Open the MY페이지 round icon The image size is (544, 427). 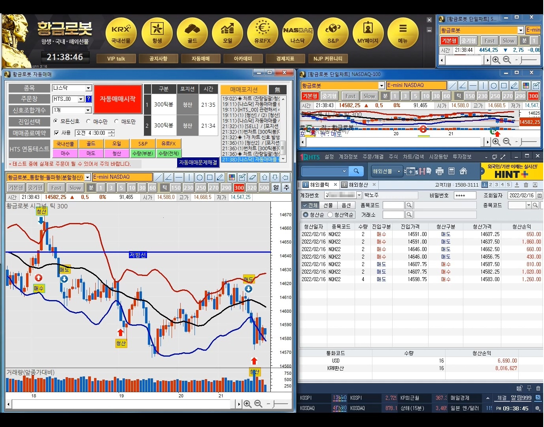368,32
